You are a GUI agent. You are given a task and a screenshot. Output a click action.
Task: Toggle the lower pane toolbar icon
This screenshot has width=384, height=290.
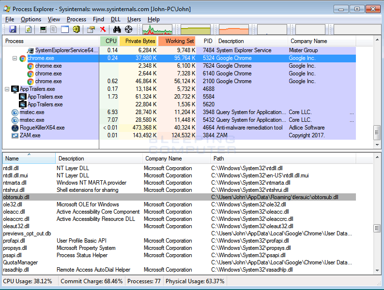click(65, 29)
